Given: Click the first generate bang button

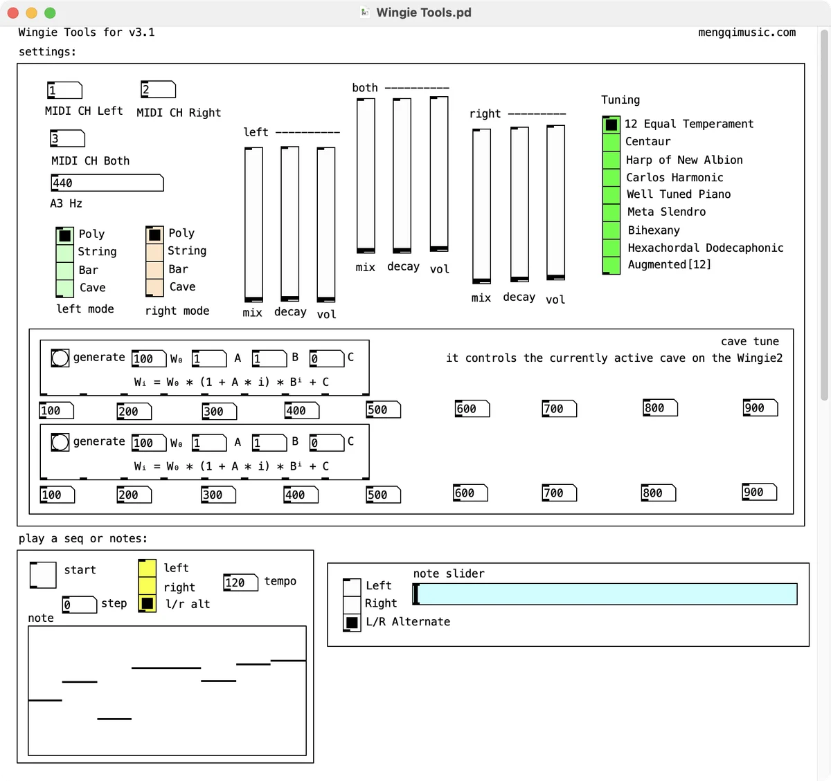Looking at the screenshot, I should tap(60, 358).
